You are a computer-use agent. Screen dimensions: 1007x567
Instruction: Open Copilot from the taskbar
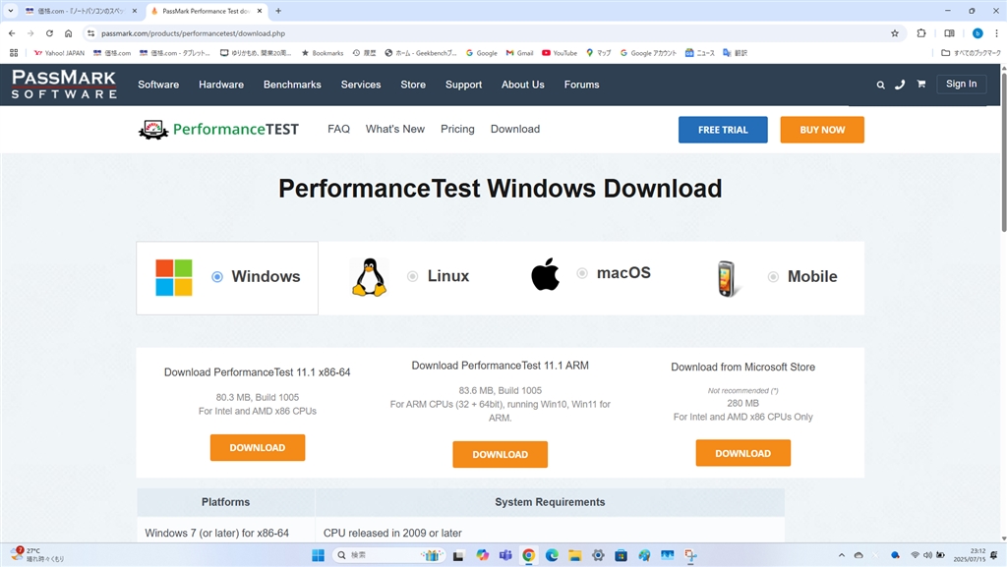click(482, 555)
